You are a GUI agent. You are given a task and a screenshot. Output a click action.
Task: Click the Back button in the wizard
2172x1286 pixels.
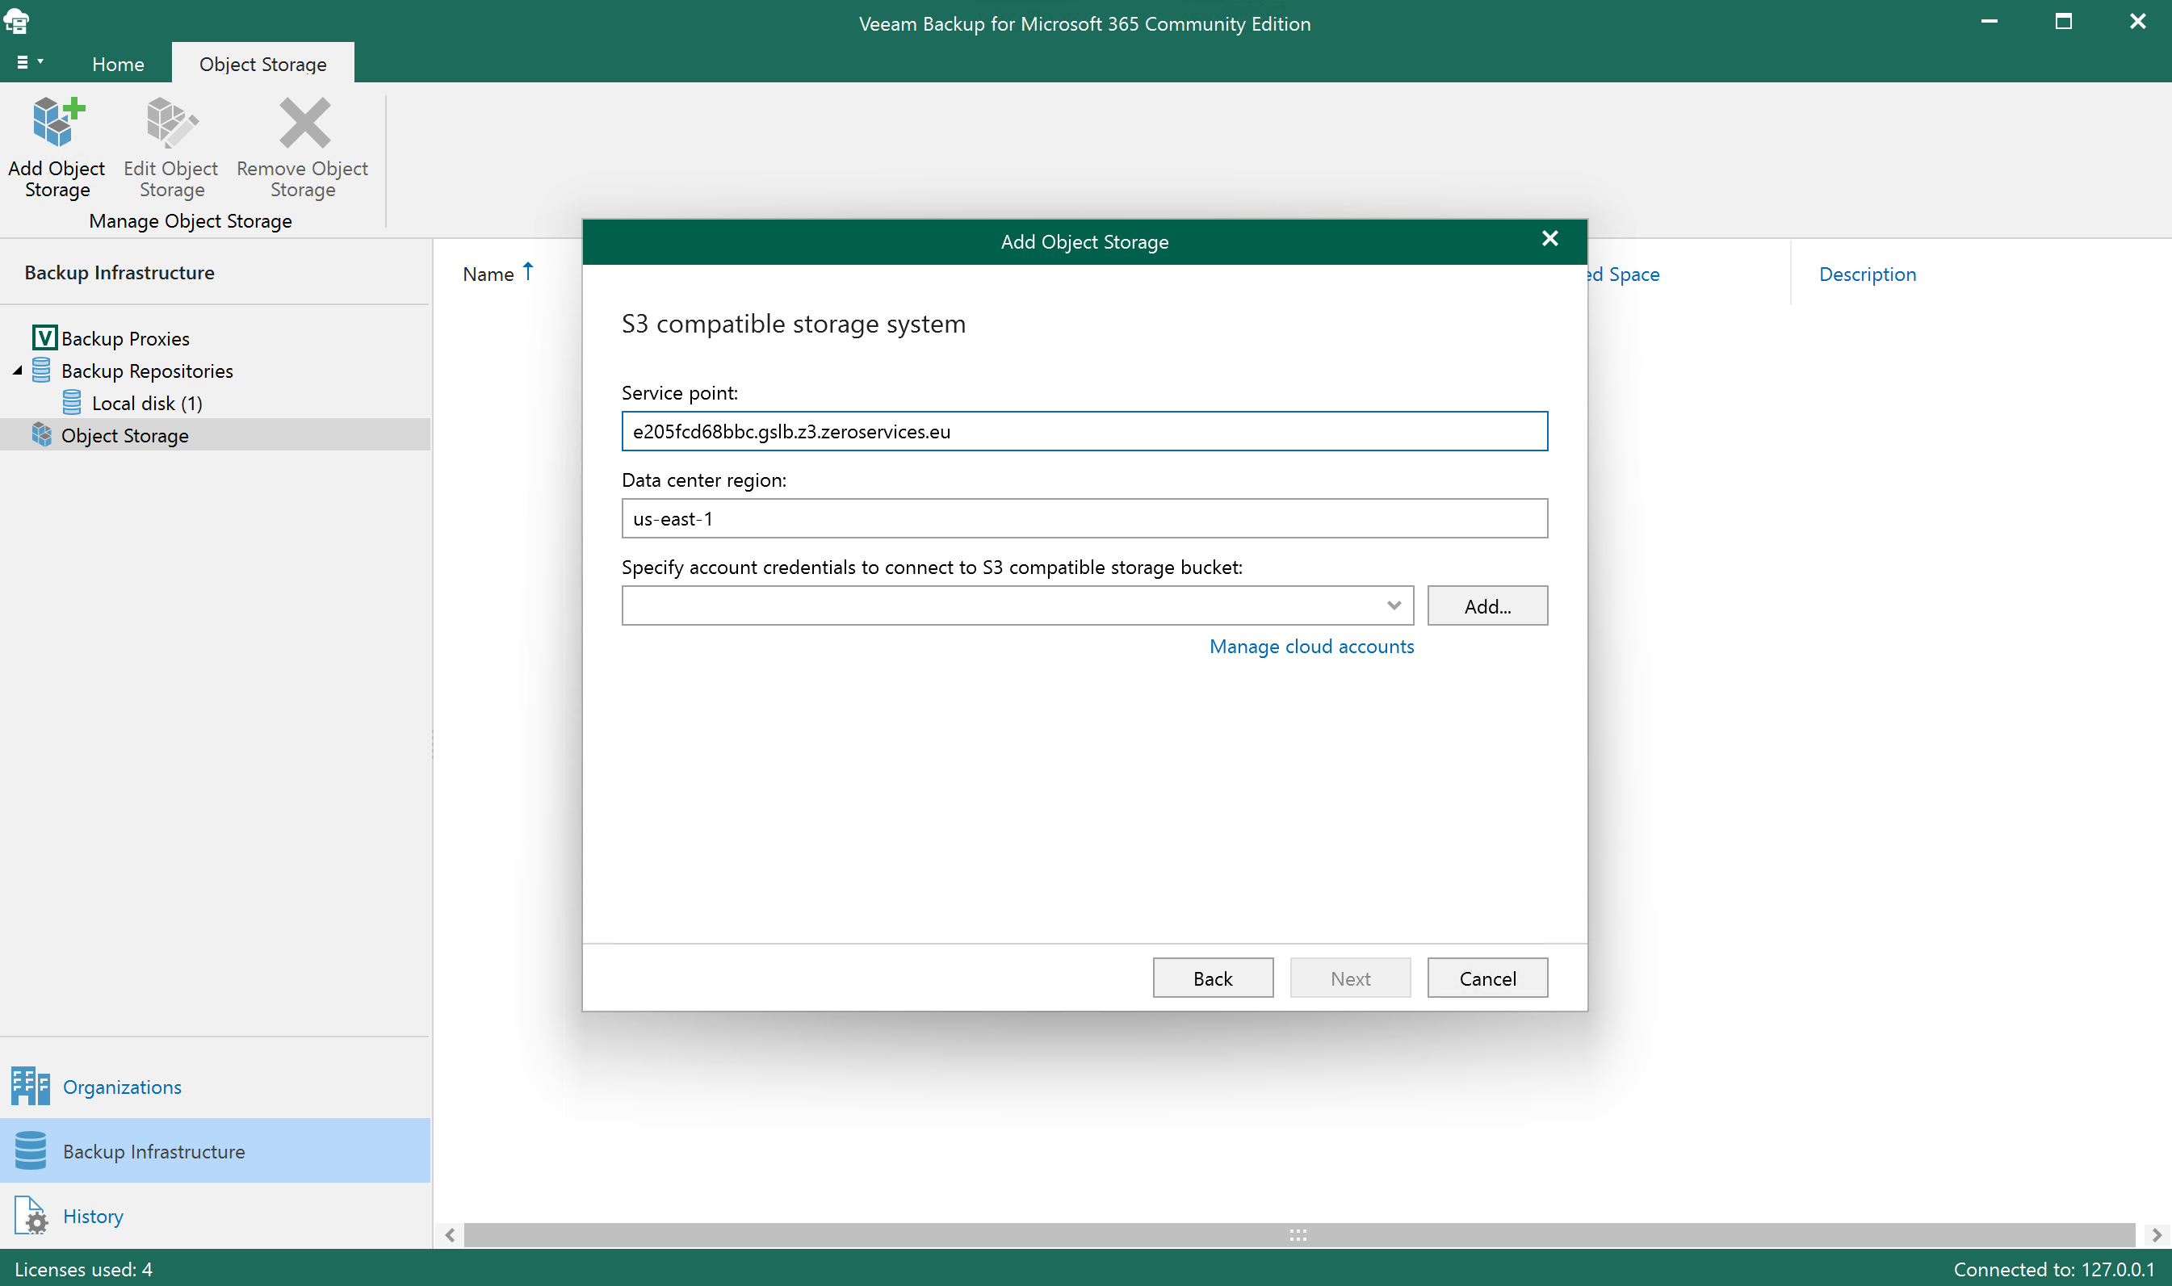coord(1213,978)
